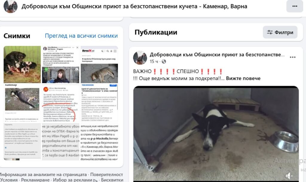The height and width of the screenshot is (182, 306).
Task: Click the Рекламиране footer link
Action: pos(35,180)
